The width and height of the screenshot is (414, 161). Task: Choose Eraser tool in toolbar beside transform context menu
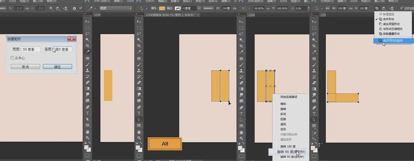[x=241, y=83]
